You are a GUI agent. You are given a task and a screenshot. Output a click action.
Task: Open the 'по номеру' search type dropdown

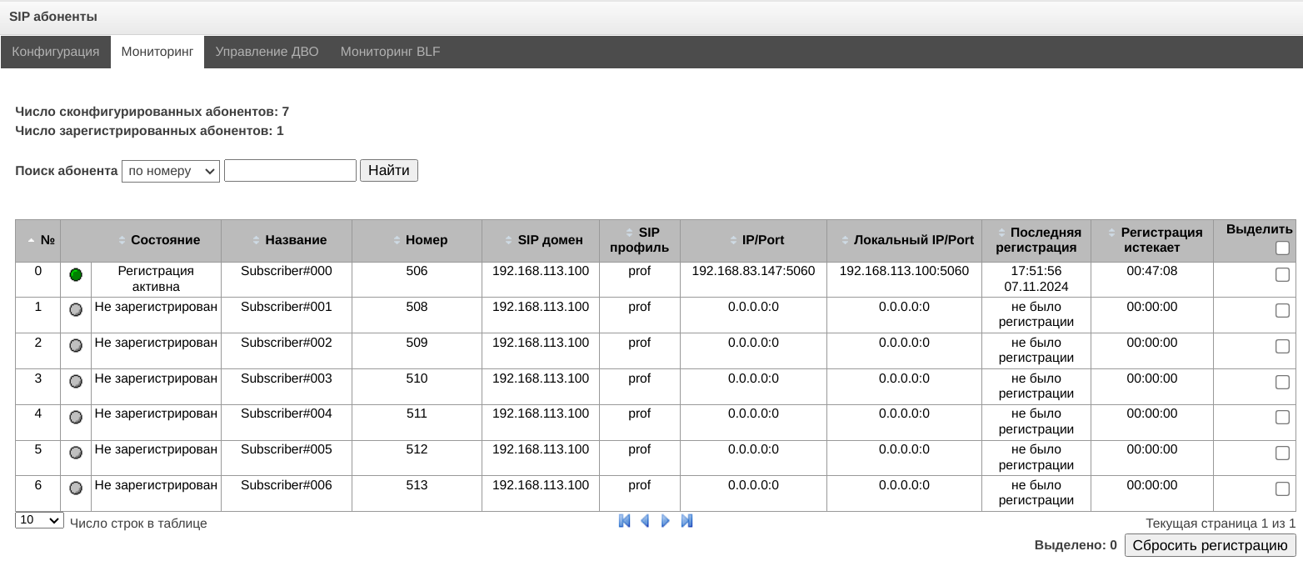click(x=171, y=171)
